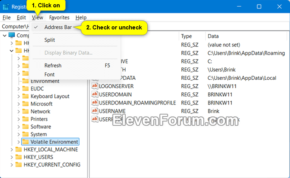Click the (value not set) cell
The width and height of the screenshot is (290, 178).
[224, 45]
